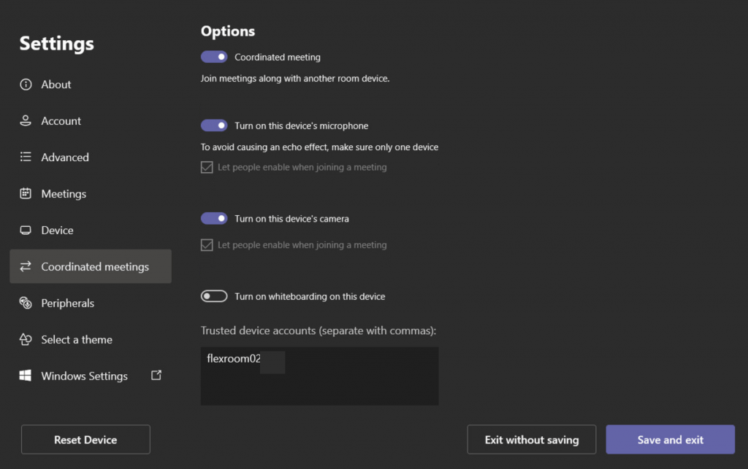Click the Select a theme icon

pyautogui.click(x=26, y=340)
